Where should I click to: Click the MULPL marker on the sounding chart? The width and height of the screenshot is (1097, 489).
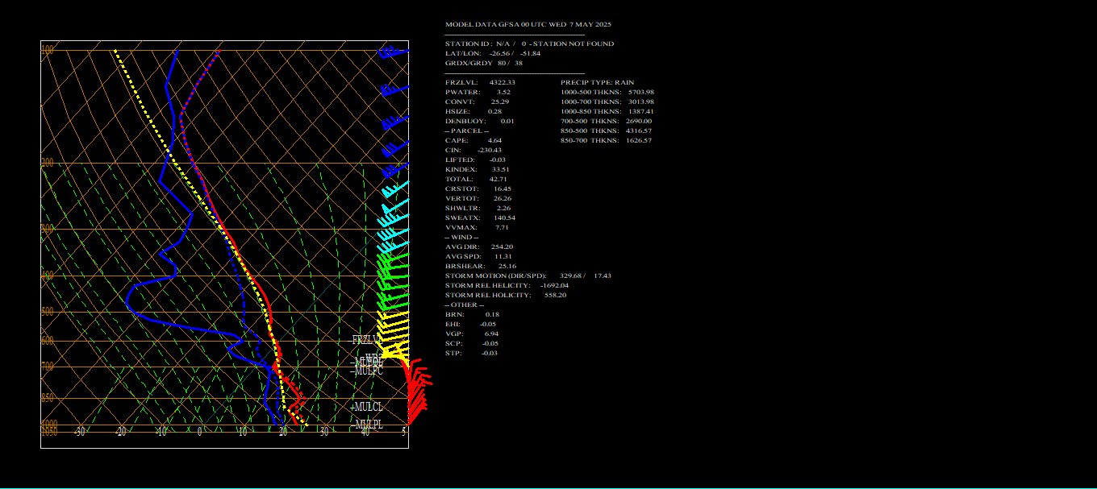(367, 425)
